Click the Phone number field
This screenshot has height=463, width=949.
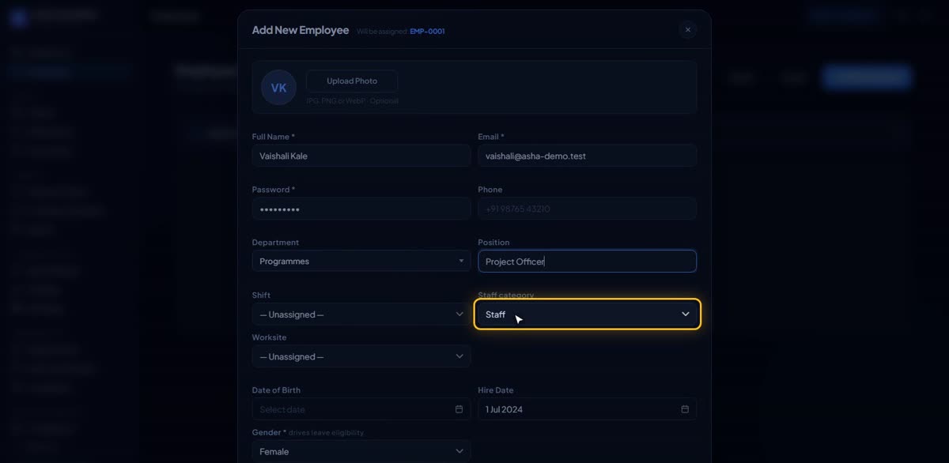pos(587,209)
